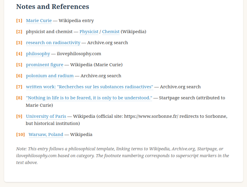Open the University of Paris link
This screenshot has height=187, width=247.
(x=46, y=116)
